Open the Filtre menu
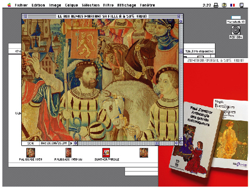The width and height of the screenshot is (251, 189). [109, 5]
